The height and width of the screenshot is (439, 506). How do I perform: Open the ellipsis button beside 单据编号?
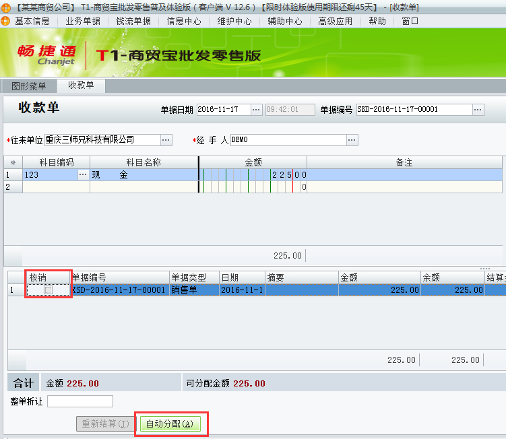pyautogui.click(x=478, y=110)
